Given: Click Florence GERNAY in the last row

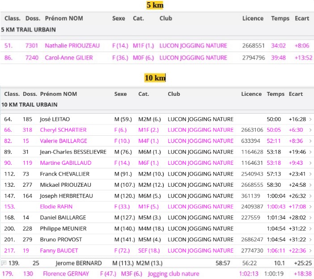Looking at the screenshot, I should tap(66, 274).
